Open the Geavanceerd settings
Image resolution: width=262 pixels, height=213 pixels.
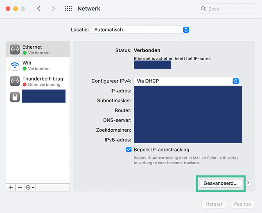[221, 183]
